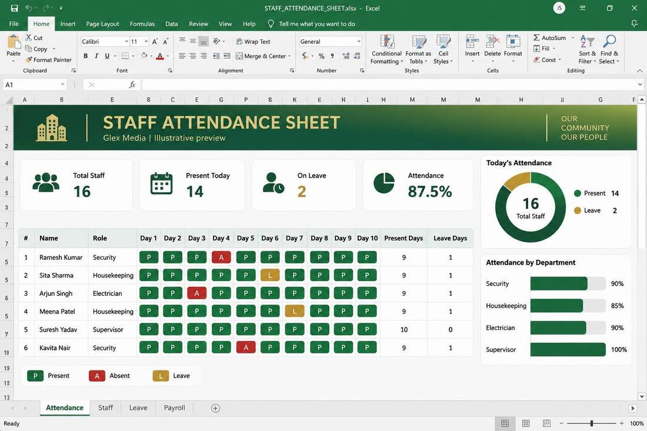Click the Orientation text angle icon
647x431 pixels.
click(216, 41)
